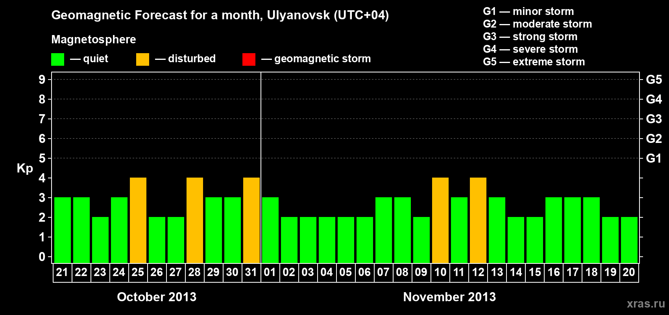Click date label 29 on the axis
Viewport: 669px width, 315px height.
tap(213, 272)
